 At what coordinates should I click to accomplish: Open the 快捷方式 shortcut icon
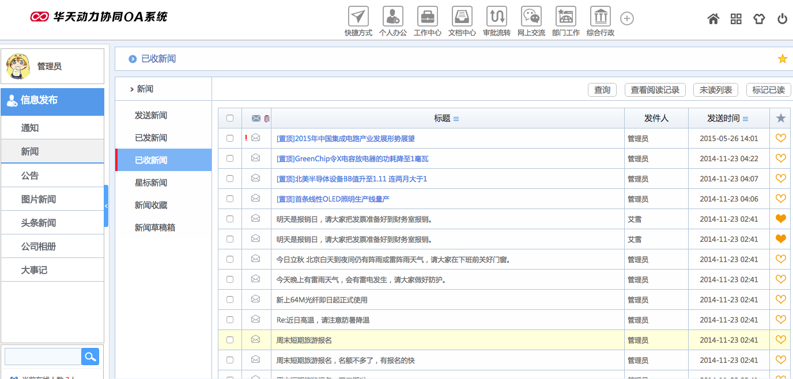pyautogui.click(x=358, y=16)
